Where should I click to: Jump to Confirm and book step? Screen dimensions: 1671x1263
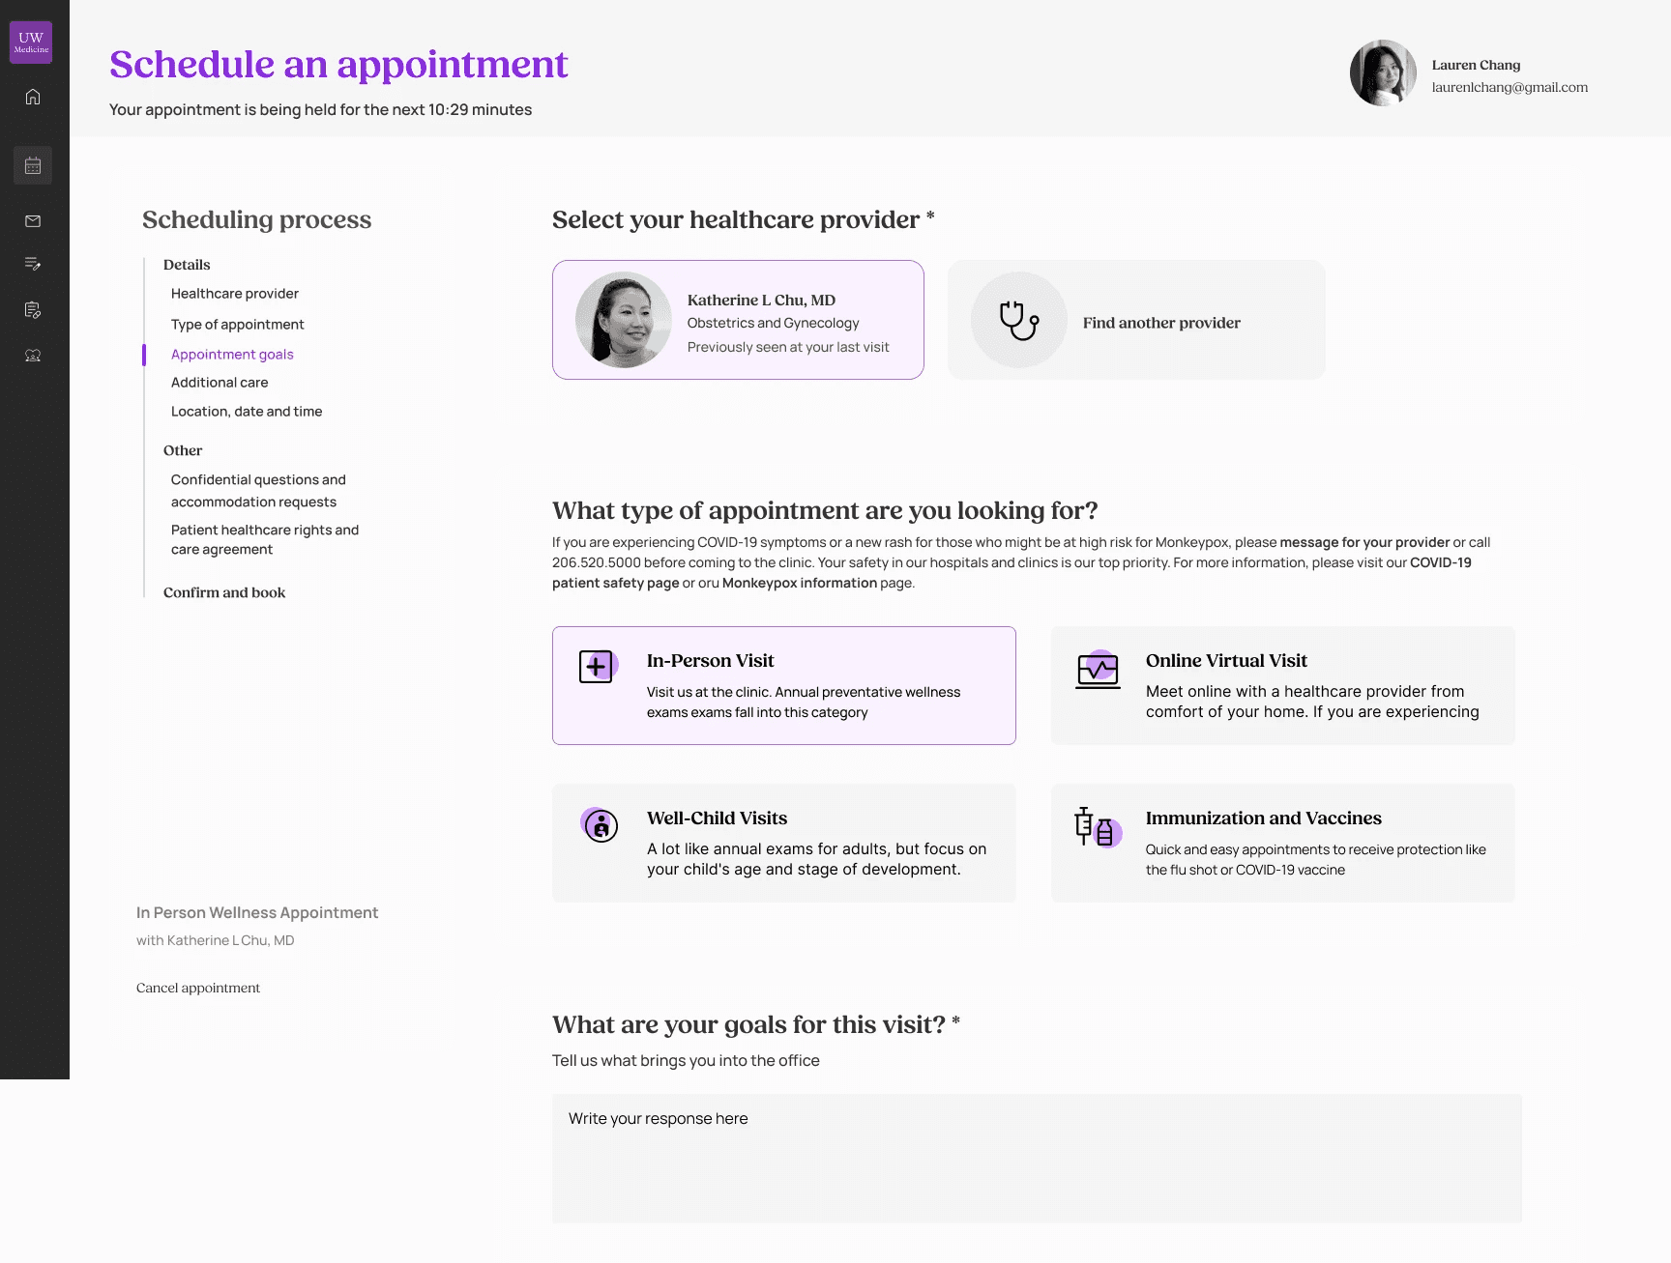224,592
